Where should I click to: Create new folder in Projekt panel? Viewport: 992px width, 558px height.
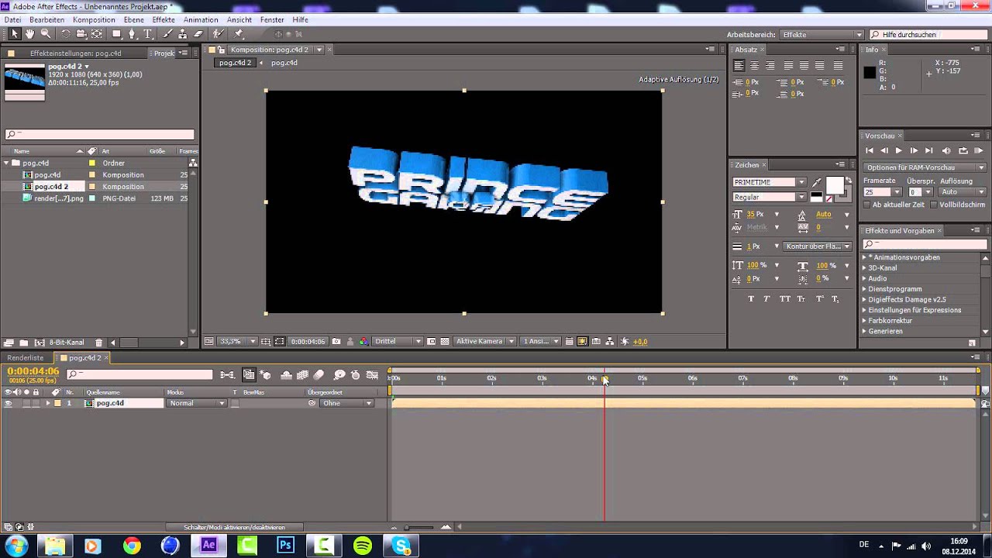(24, 343)
